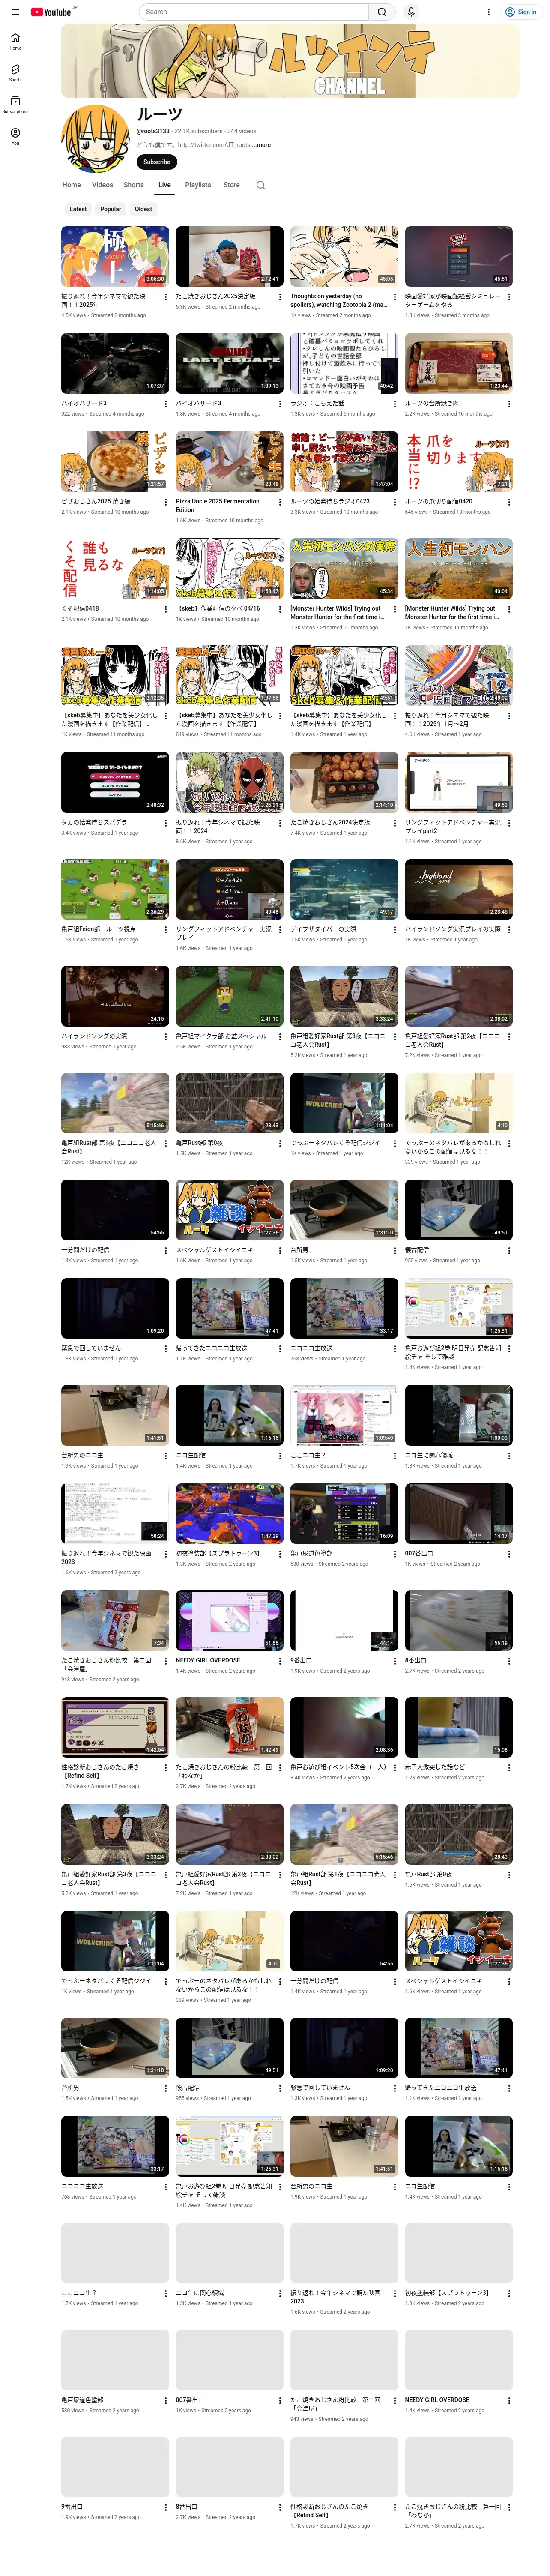This screenshot has width=550, height=2576.
Task: Switch to the Shorts channel tab
Action: coord(134,185)
